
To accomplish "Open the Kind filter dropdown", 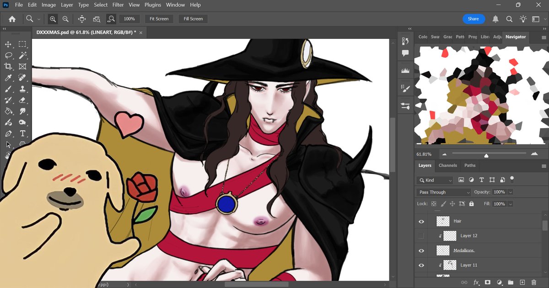I will [435, 180].
